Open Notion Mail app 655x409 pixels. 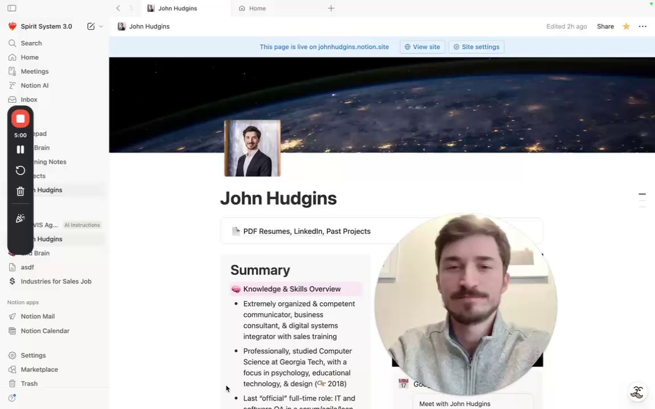point(55,316)
